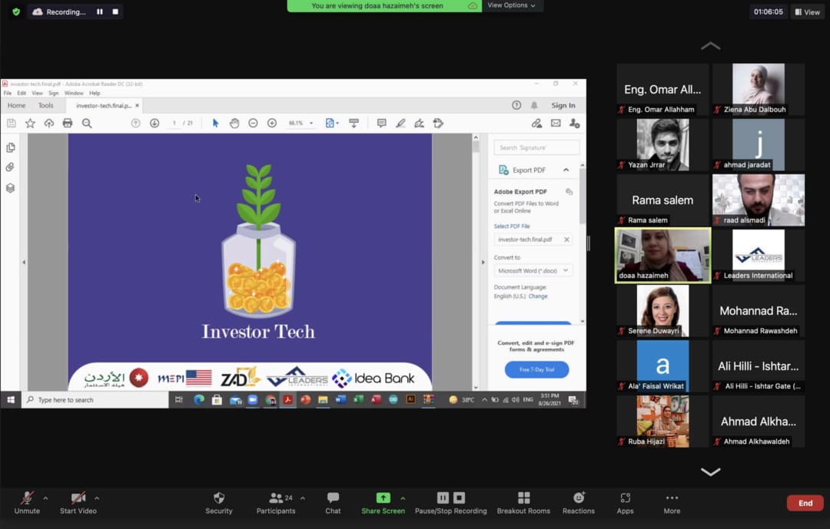Click Sign In in Acrobat Reader

click(563, 105)
